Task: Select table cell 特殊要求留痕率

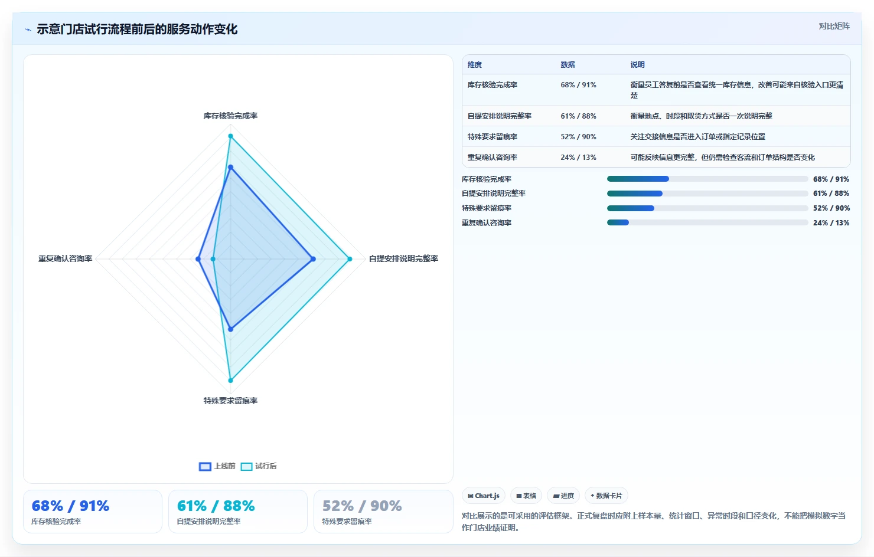Action: click(493, 137)
